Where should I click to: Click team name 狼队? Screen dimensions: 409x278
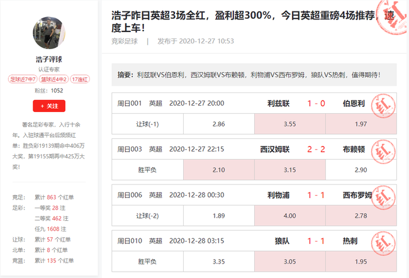click(282, 242)
